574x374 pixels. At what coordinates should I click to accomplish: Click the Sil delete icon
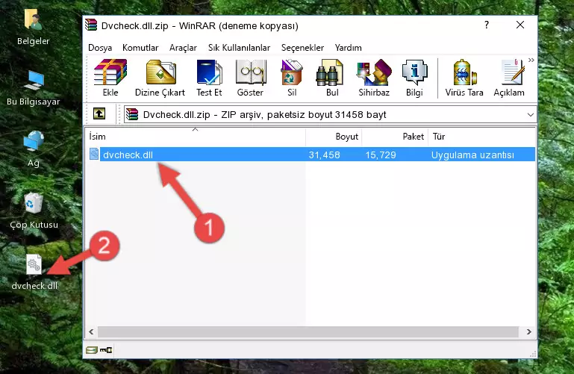pos(292,78)
